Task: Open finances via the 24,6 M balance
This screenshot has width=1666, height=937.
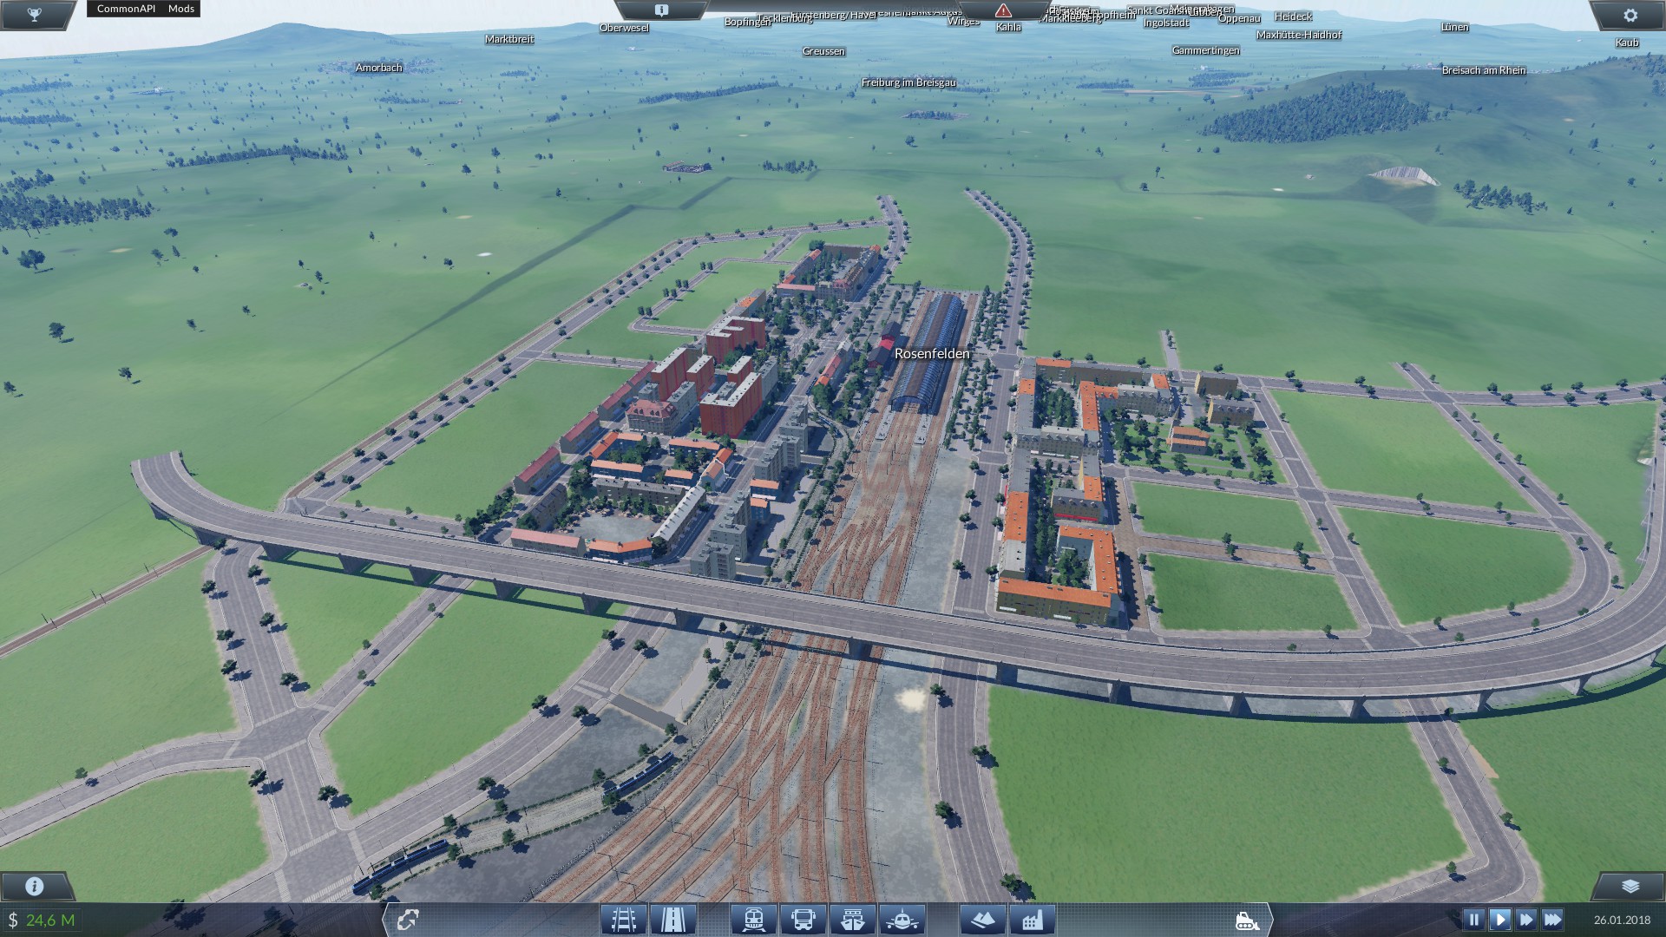Action: (42, 920)
